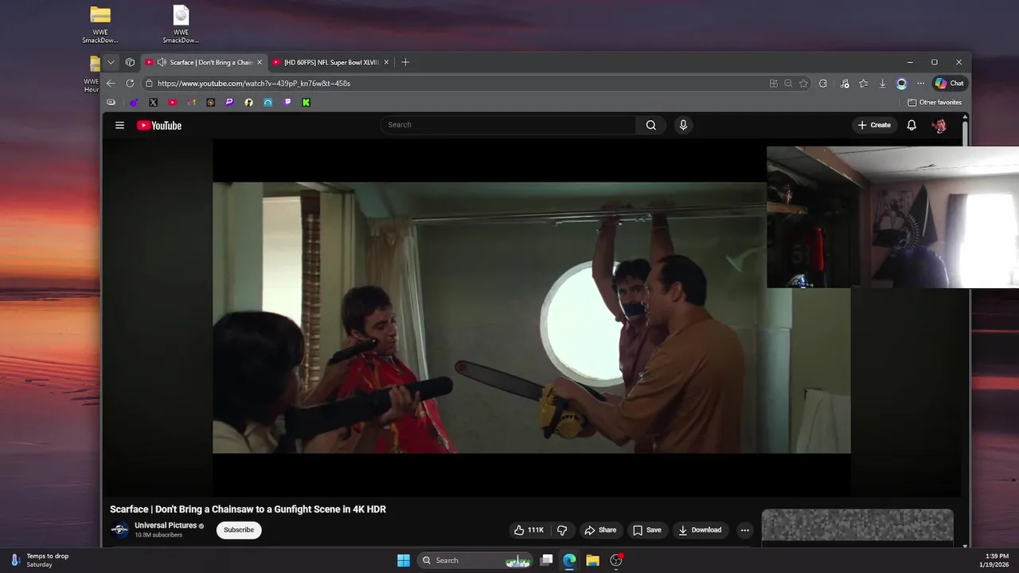Open the X (Twitter) bookmark
The image size is (1019, 573).
click(153, 102)
